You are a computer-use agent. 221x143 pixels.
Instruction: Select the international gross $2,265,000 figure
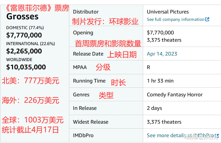[24, 51]
